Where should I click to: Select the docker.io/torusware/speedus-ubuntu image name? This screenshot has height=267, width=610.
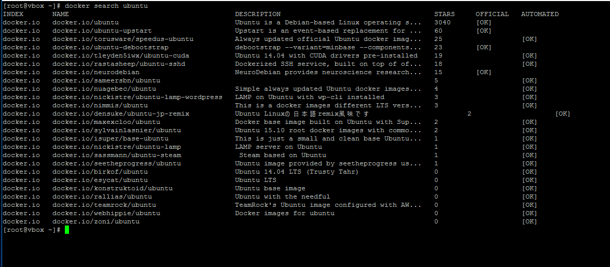pyautogui.click(x=123, y=39)
